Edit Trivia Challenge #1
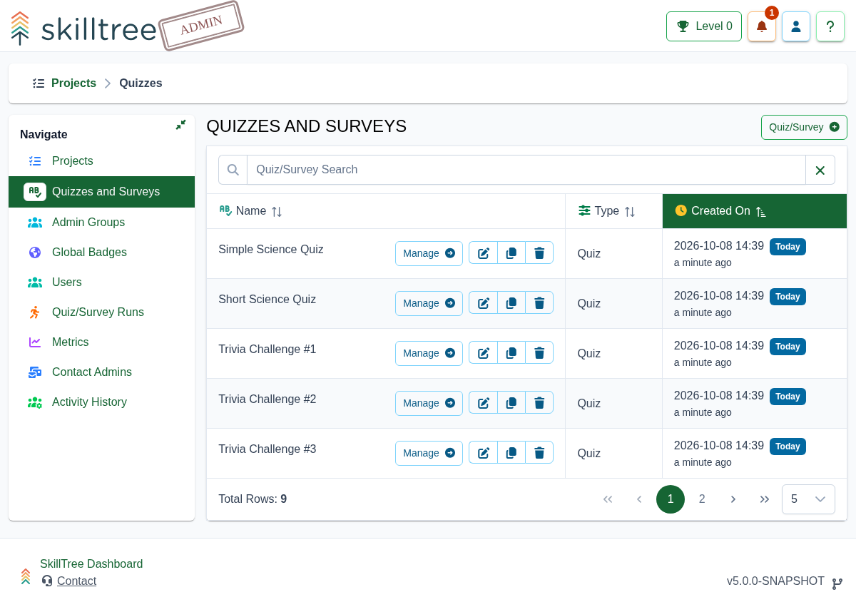Image resolution: width=856 pixels, height=607 pixels. [483, 352]
